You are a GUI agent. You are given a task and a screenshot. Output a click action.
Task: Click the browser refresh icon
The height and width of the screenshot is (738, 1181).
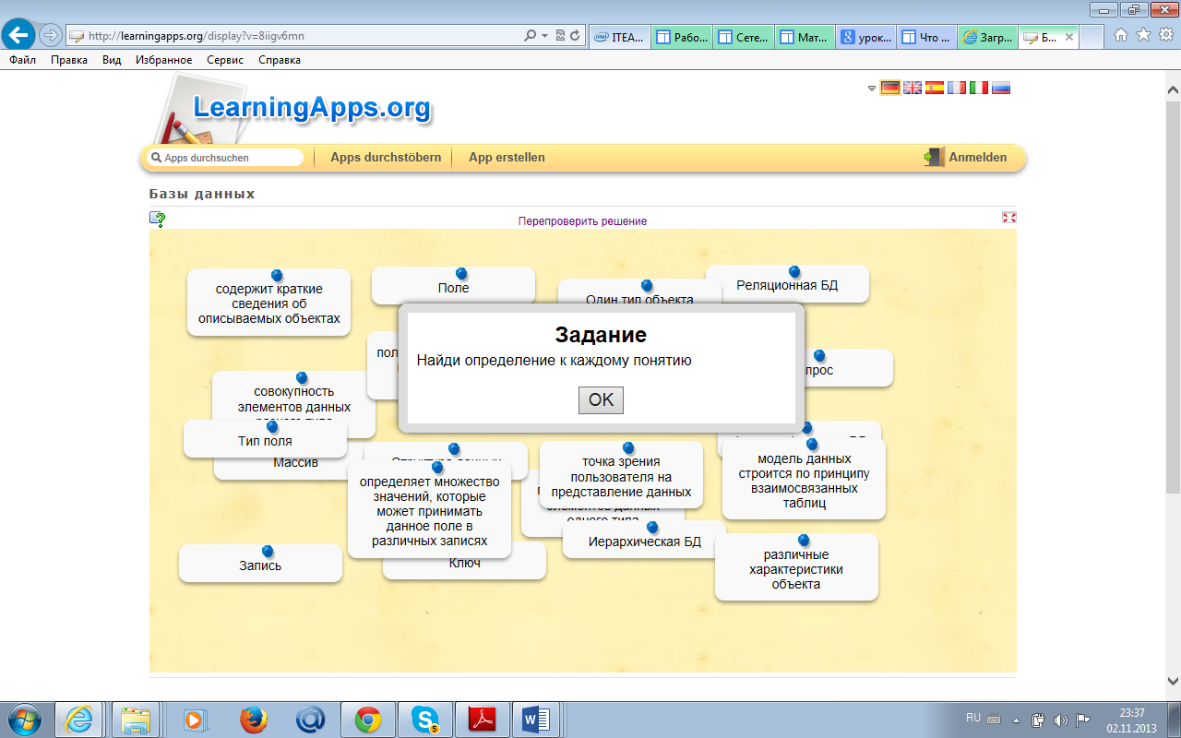coord(576,36)
